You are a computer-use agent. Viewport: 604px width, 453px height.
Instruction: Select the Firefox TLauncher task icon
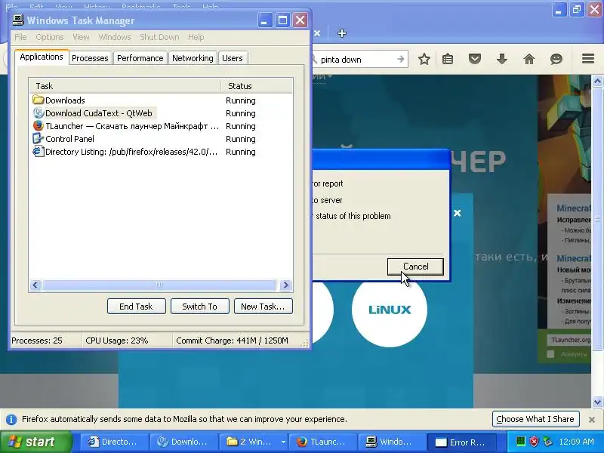(x=38, y=125)
